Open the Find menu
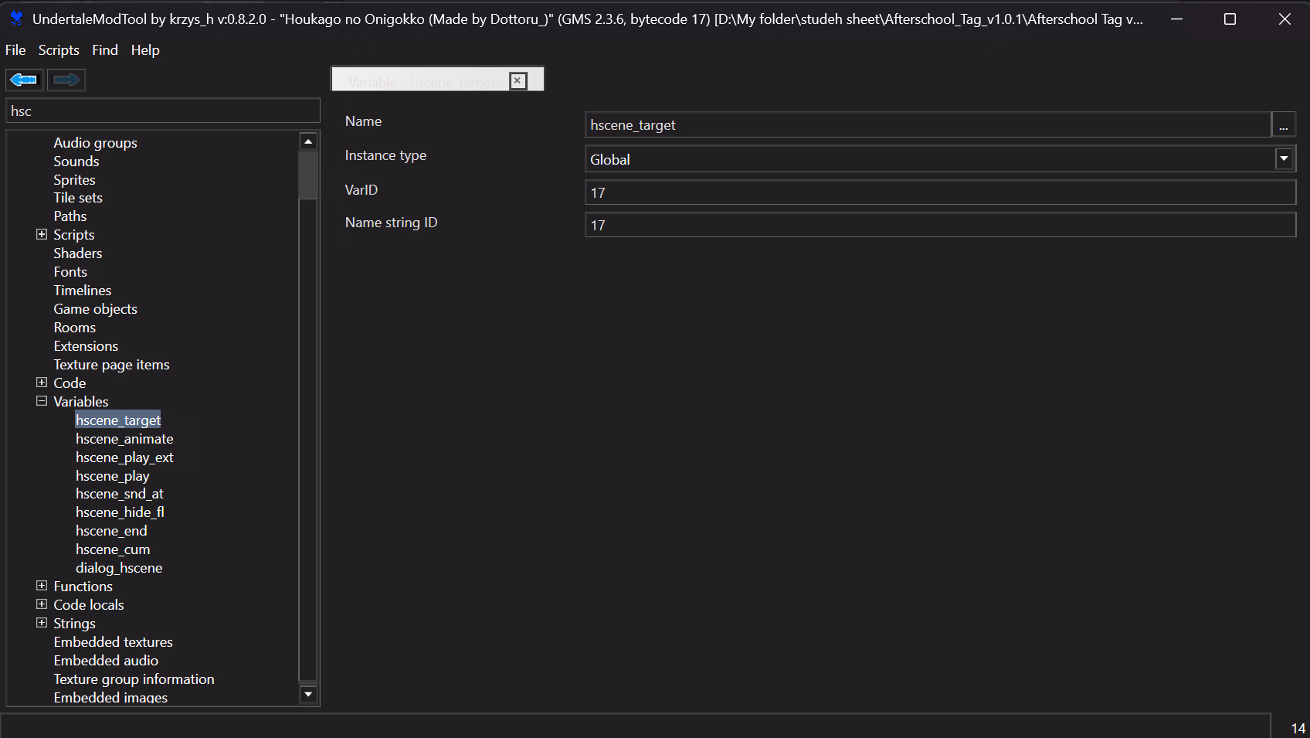 click(x=105, y=50)
